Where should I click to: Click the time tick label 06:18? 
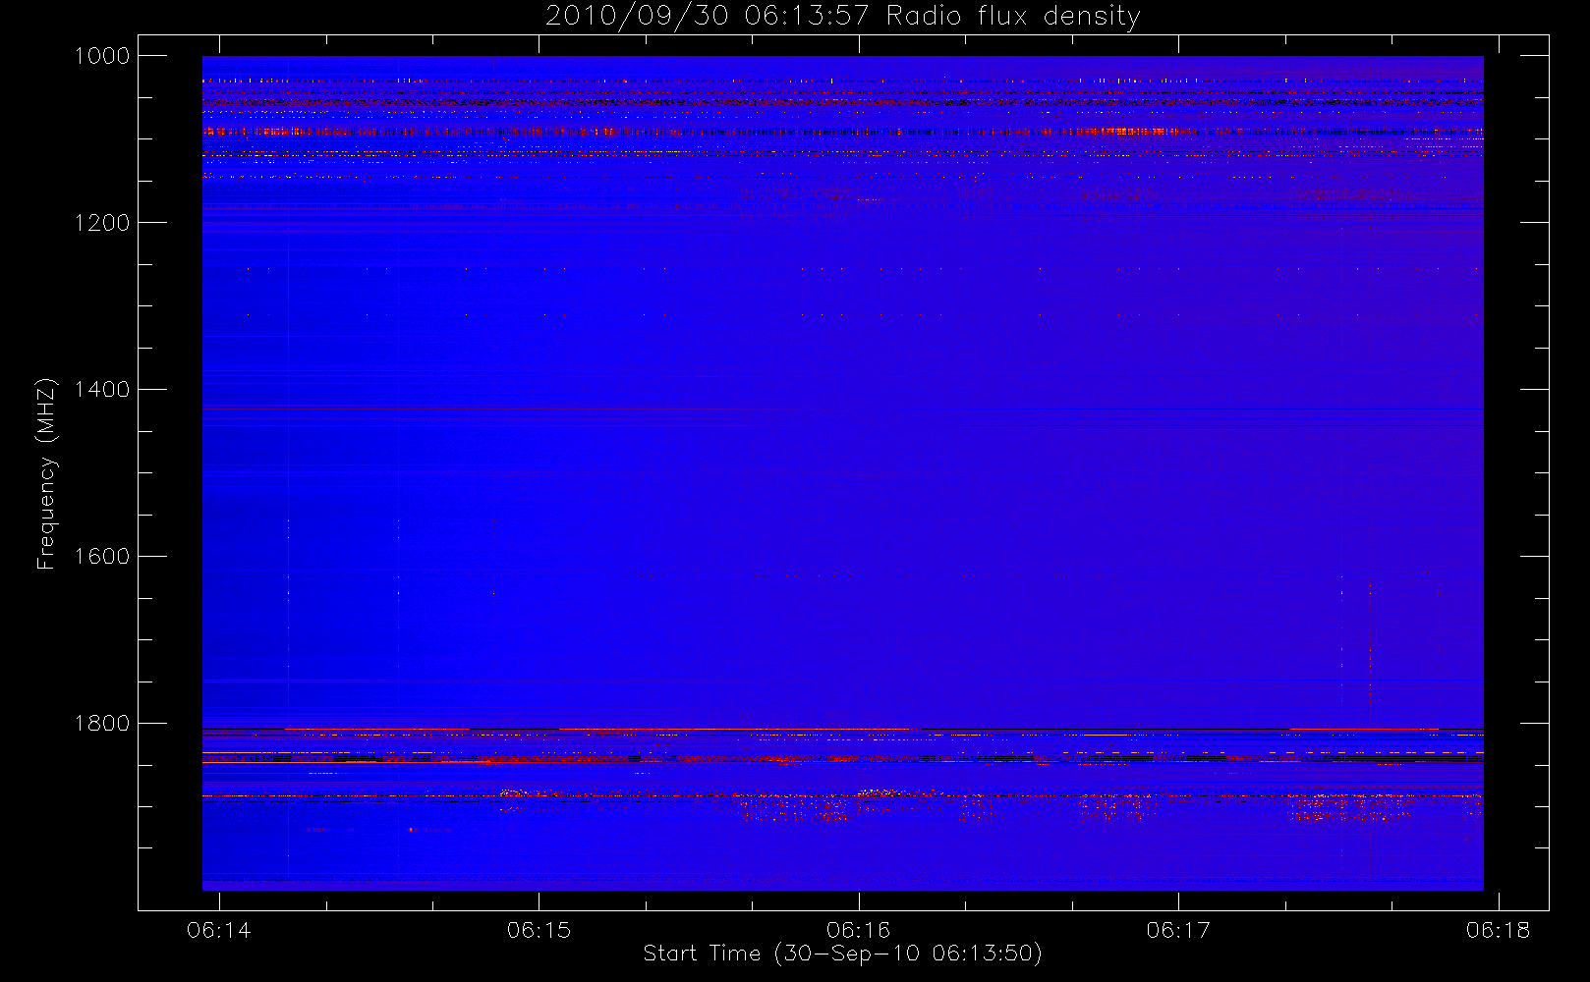pos(1498,930)
